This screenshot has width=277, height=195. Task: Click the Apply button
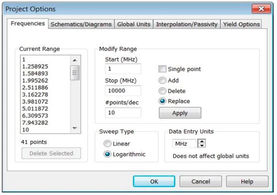pos(180,113)
